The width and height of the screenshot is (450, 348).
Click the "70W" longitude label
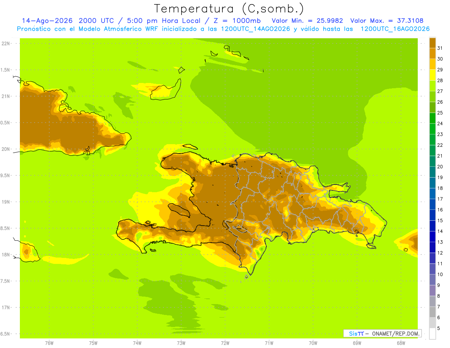click(x=313, y=343)
